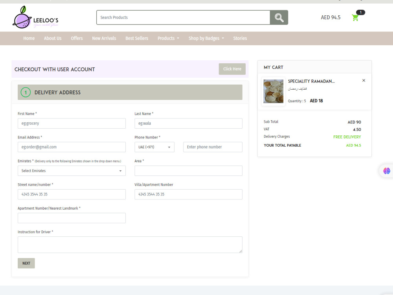This screenshot has height=295, width=393.
Task: Click the Street name/number field
Action: pos(72,194)
